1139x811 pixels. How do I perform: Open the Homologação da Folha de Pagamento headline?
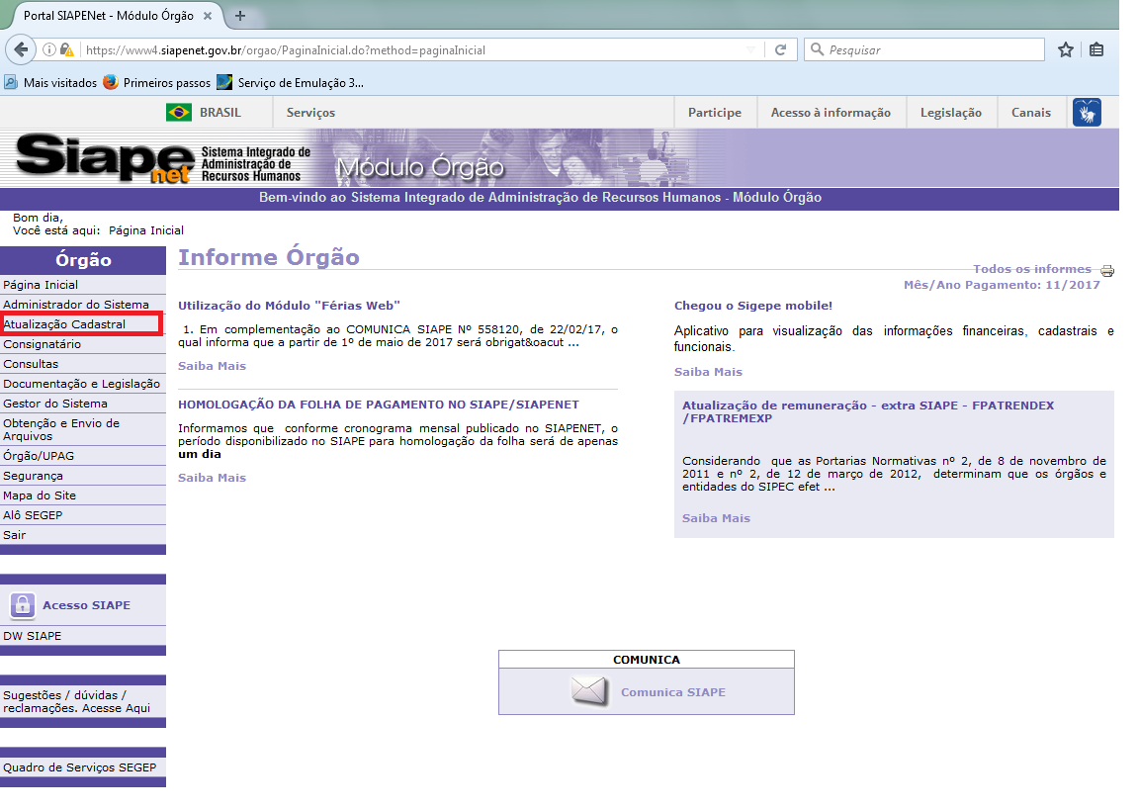point(379,405)
